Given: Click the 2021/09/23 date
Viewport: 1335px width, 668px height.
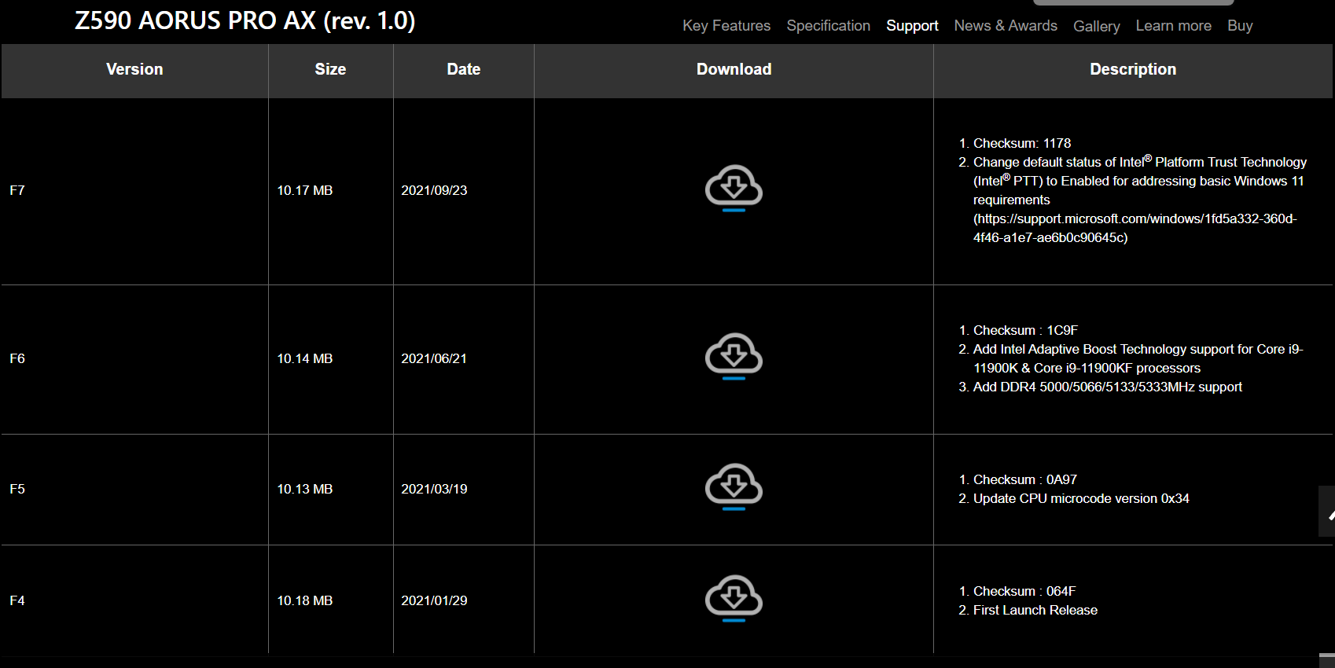Looking at the screenshot, I should pyautogui.click(x=434, y=190).
